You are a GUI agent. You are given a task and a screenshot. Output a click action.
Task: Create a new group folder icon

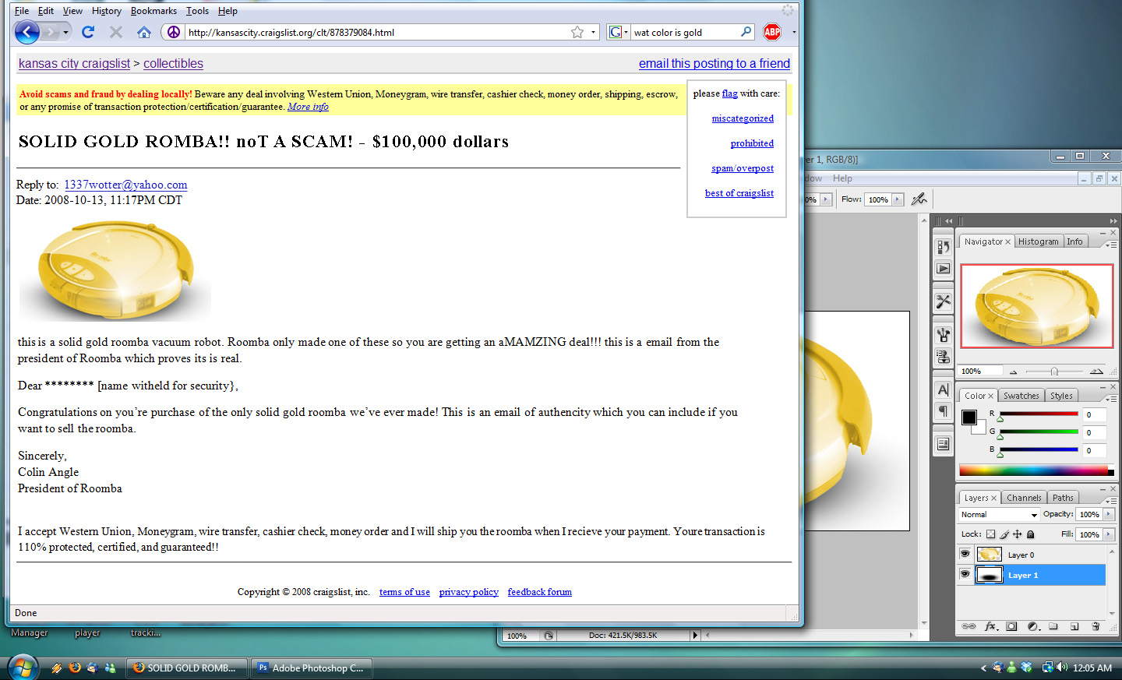coord(1053,626)
